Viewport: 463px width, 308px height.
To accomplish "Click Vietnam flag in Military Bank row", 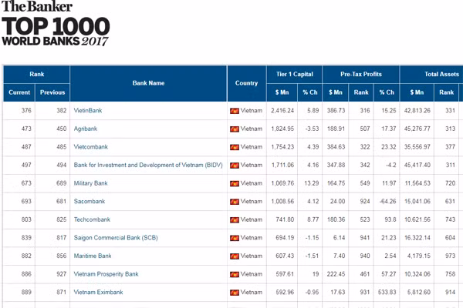I will click(x=235, y=183).
